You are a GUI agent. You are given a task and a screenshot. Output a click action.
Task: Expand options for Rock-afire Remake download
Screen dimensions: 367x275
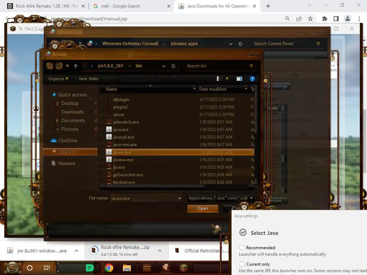pyautogui.click(x=160, y=251)
